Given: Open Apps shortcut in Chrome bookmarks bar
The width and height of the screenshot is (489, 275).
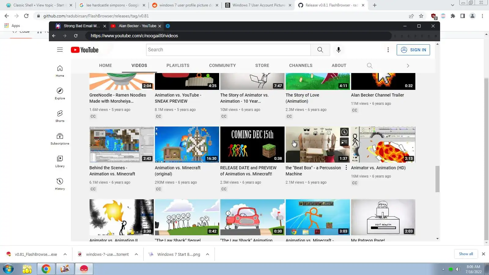Looking at the screenshot, I should (x=12, y=26).
